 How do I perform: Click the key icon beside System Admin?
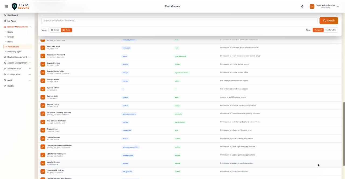43,89
